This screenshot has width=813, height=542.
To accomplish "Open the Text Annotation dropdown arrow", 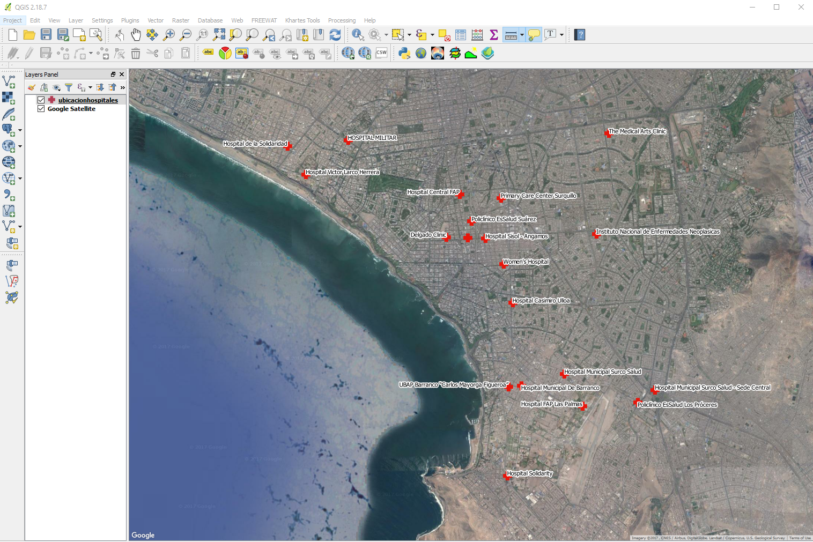I will click(x=561, y=35).
